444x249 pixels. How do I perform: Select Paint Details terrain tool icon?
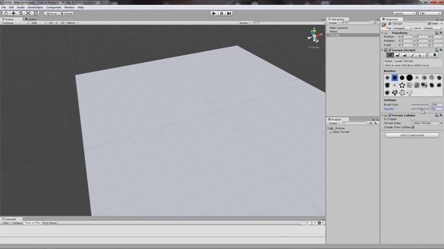tap(427, 55)
